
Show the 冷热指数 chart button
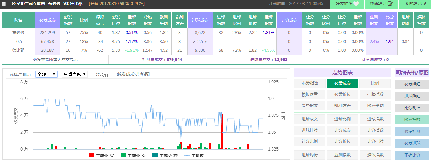click(x=310, y=106)
